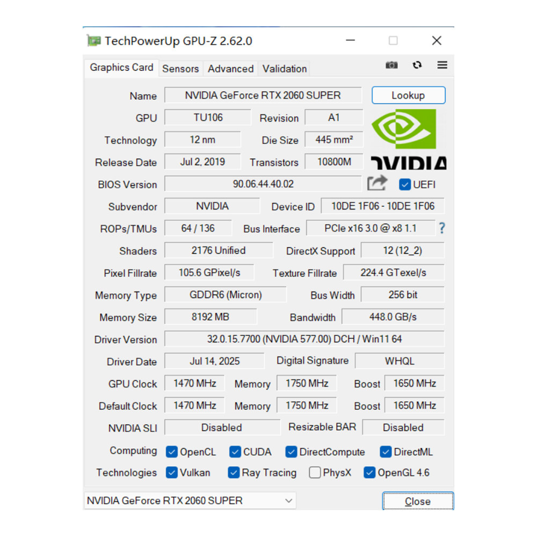Minimize the GPU-Z window
Viewport: 537px width, 537px height.
tap(350, 40)
